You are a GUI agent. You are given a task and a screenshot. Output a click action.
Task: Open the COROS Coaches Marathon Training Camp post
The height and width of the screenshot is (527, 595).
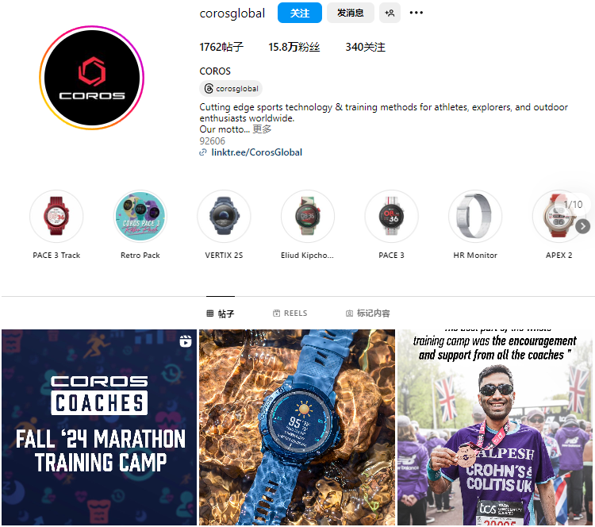[x=99, y=427]
